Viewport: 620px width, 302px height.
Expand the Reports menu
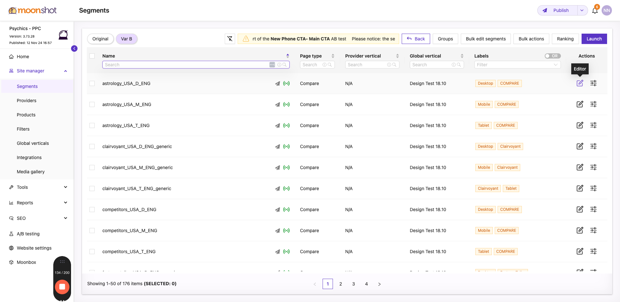point(66,203)
